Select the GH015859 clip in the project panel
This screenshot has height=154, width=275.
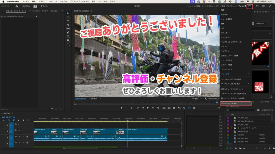point(241,135)
